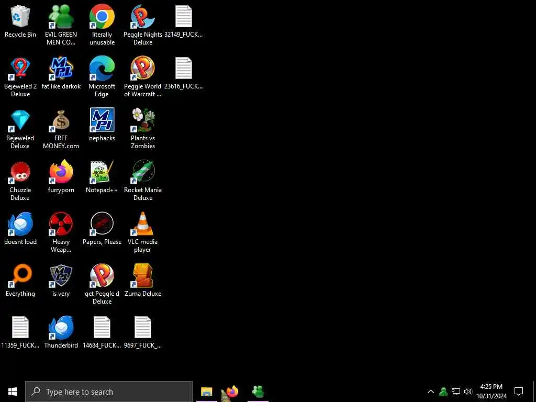Expand the hidden system tray icons chevron
536x402 pixels.
pyautogui.click(x=431, y=392)
